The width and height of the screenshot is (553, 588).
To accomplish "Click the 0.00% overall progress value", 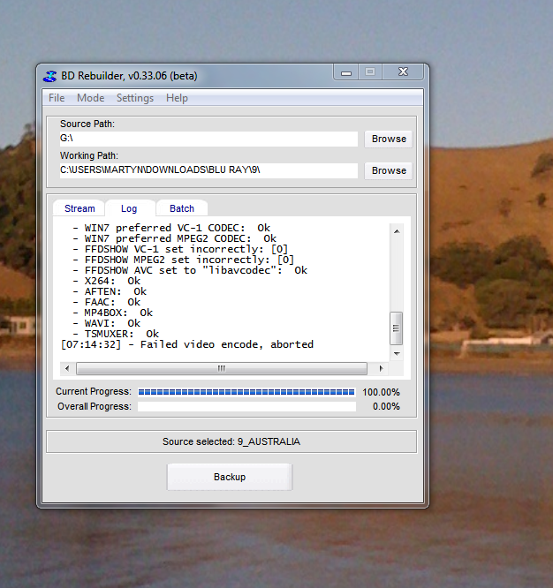I will [386, 406].
